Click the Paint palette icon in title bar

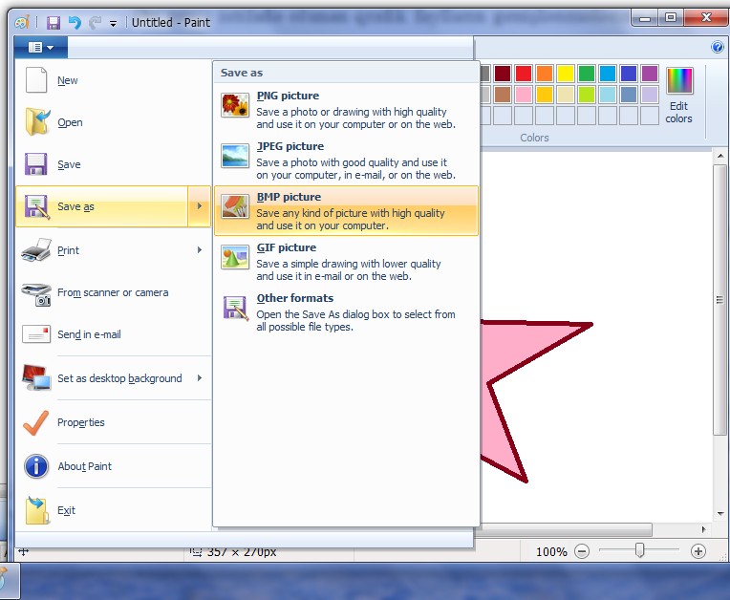pos(21,22)
